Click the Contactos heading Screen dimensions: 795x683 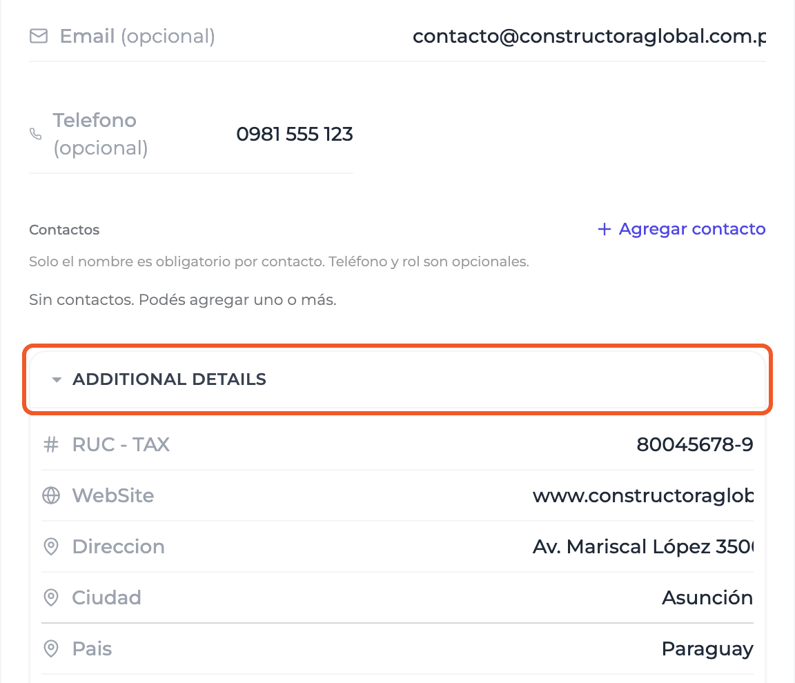[x=64, y=230]
